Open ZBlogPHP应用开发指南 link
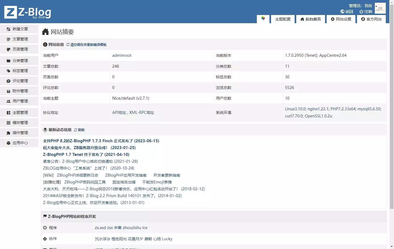Image resolution: width=394 pixels, height=249 pixels. (x=126, y=175)
